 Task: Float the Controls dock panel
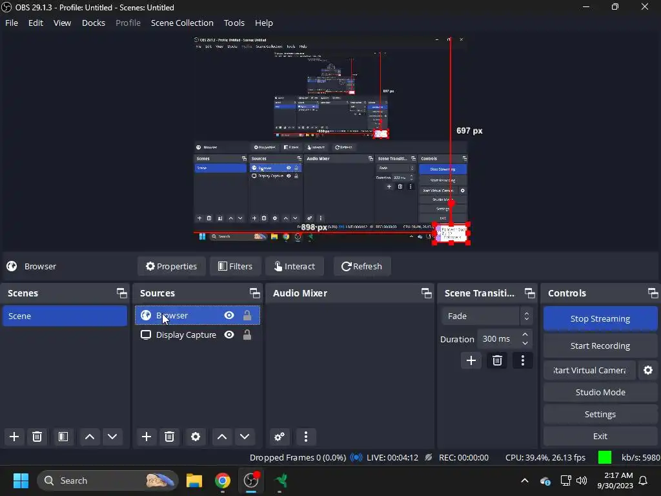653,293
